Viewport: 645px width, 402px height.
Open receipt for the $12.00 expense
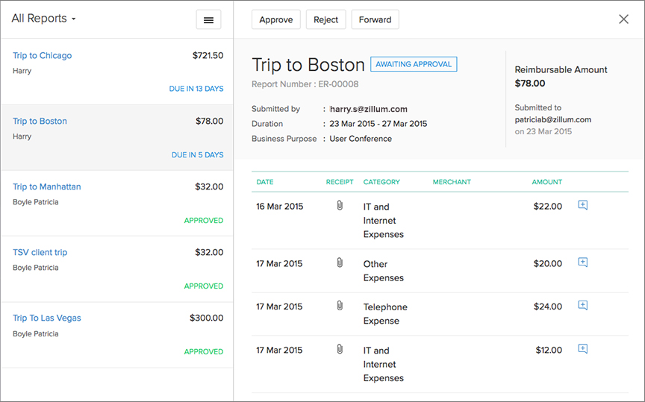point(340,349)
